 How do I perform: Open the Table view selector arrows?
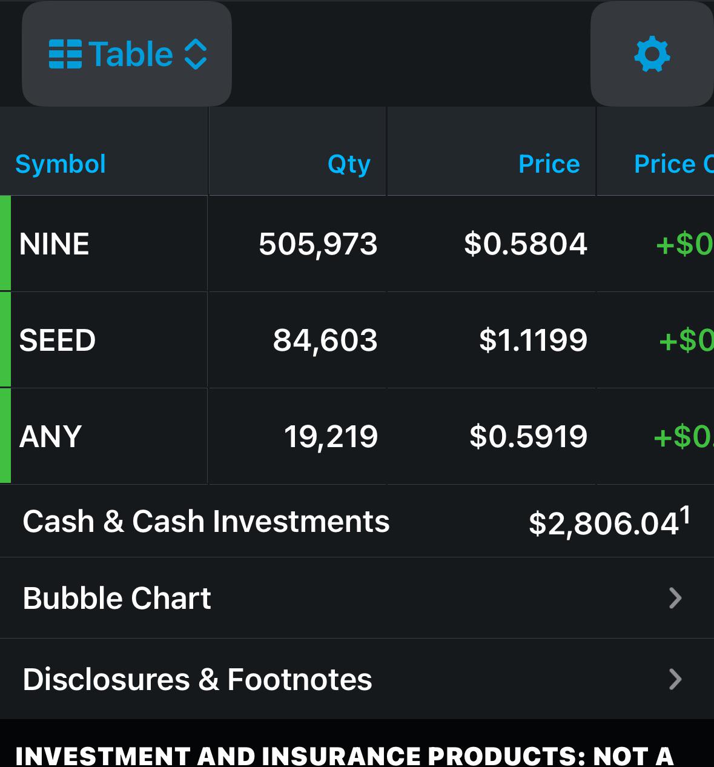tap(195, 55)
